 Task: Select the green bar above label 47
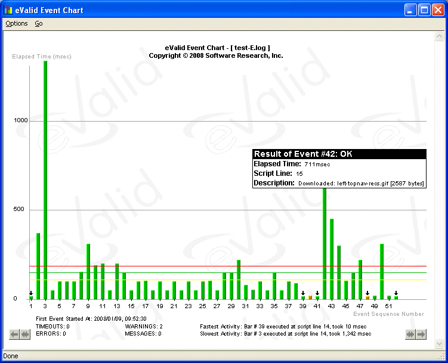(360, 280)
